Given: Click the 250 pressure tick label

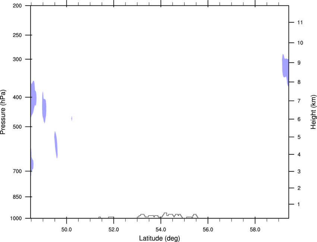Looking at the screenshot, I should [17, 35].
